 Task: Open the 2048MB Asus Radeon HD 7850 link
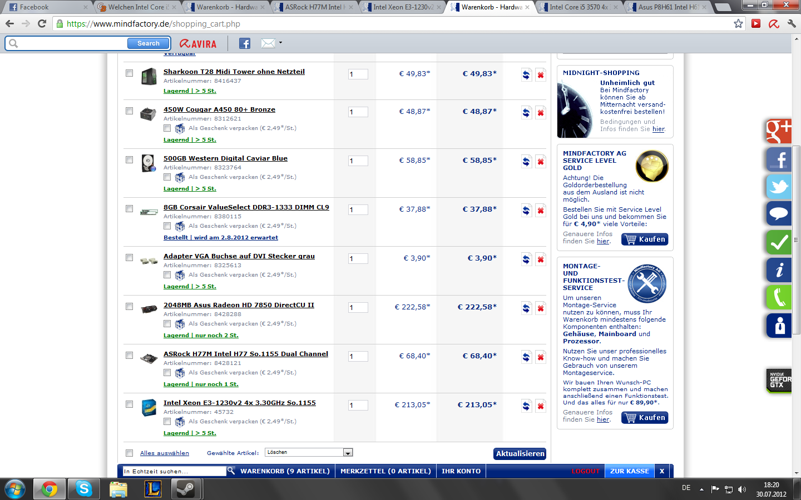[x=239, y=305]
